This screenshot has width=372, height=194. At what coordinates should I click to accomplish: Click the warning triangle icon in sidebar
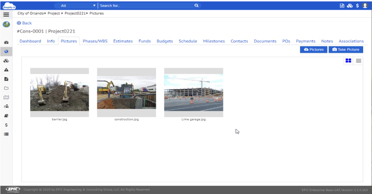(6, 70)
